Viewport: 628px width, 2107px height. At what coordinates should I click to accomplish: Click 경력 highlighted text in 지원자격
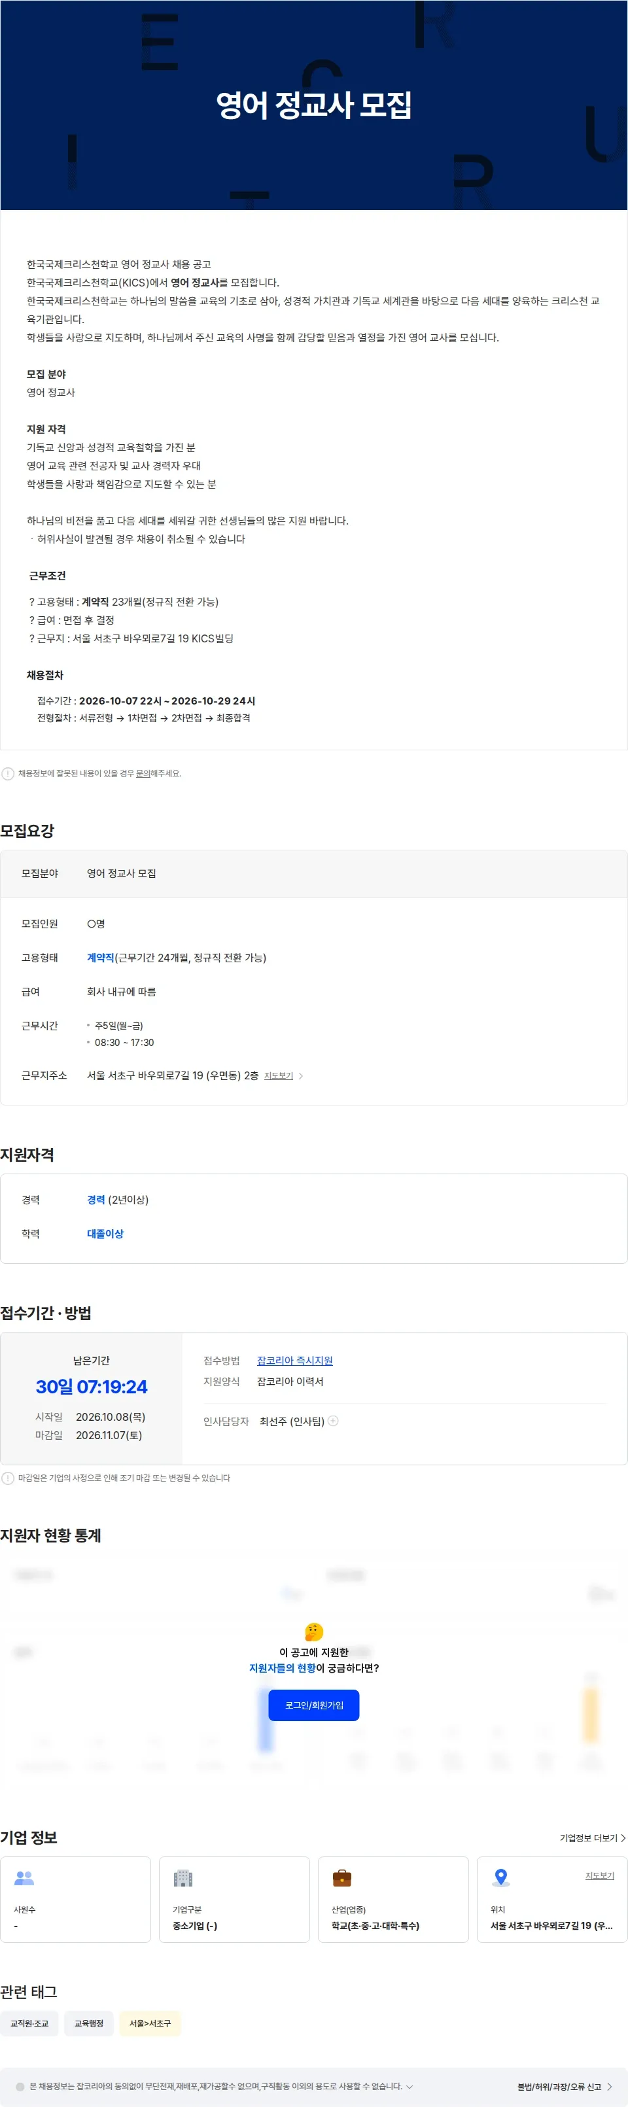click(96, 1199)
